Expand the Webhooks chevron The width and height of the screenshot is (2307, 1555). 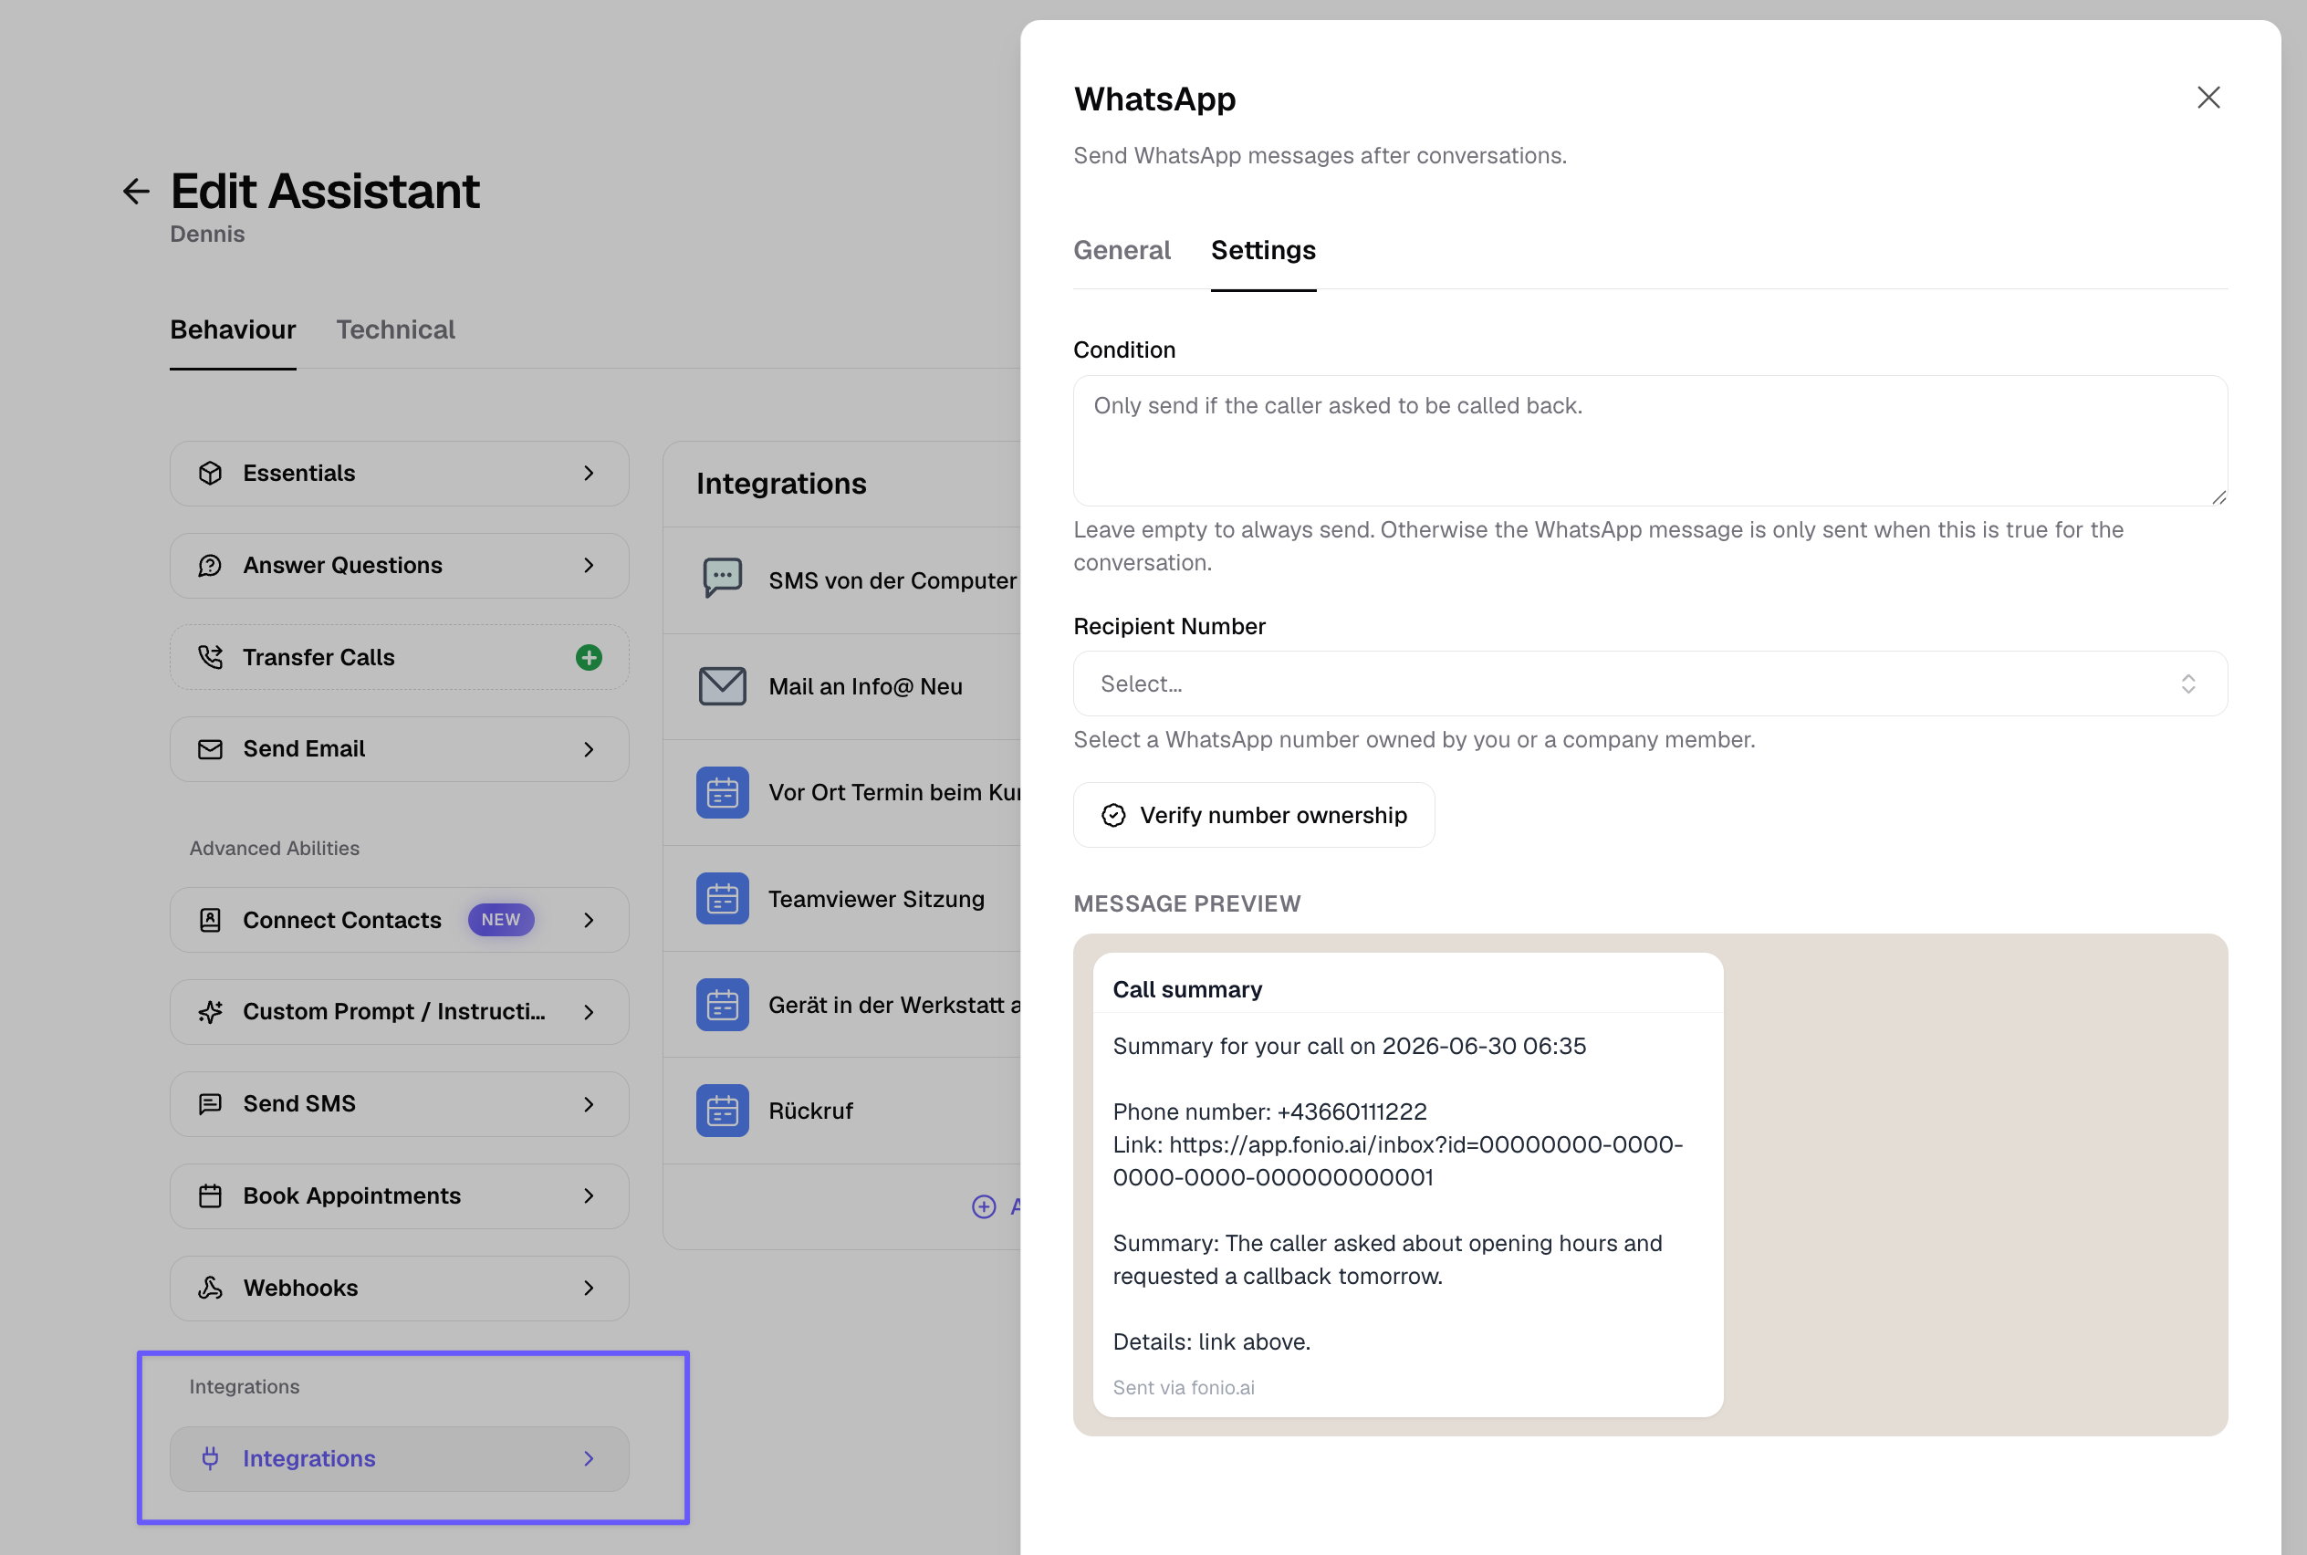(590, 1289)
